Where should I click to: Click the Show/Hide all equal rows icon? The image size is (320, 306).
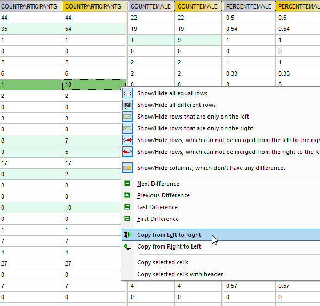127,93
